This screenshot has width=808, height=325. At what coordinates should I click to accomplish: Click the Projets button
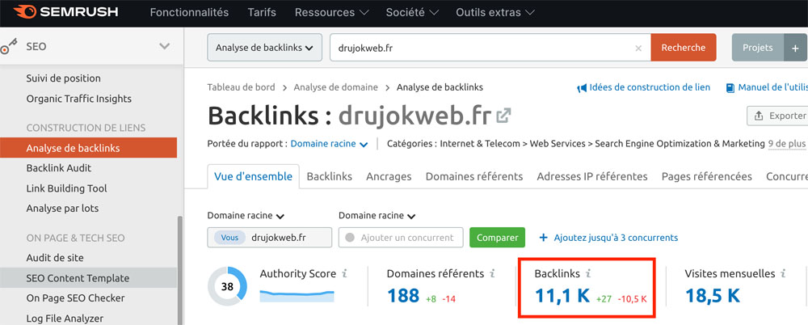click(758, 48)
